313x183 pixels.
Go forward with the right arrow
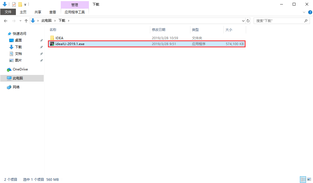coord(14,21)
